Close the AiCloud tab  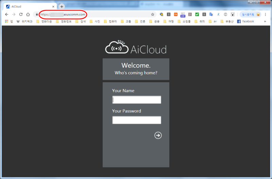(53, 6)
